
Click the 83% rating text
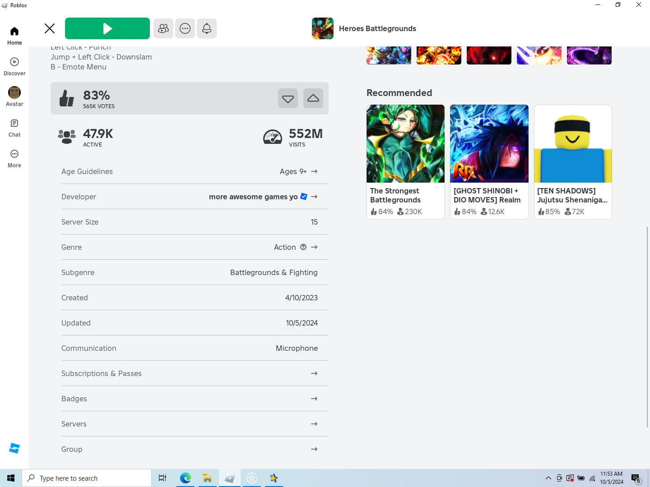click(x=97, y=95)
